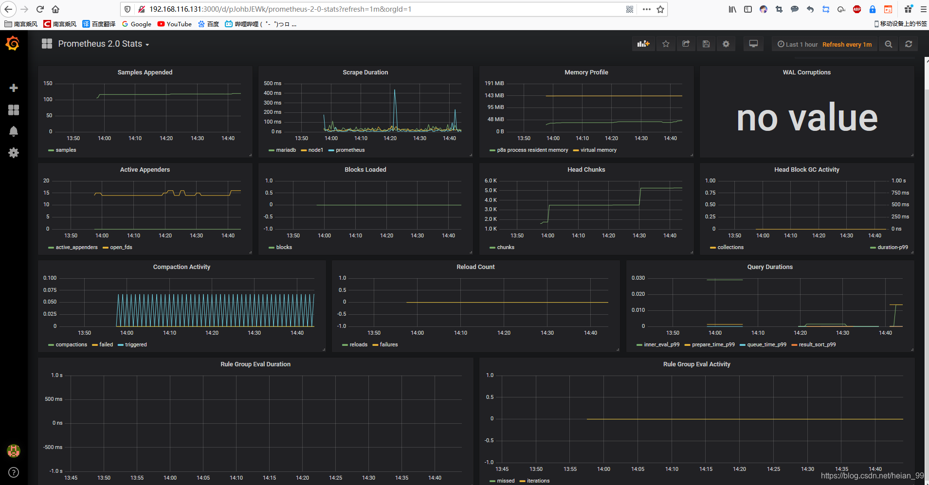The height and width of the screenshot is (485, 929).
Task: Open the user avatar at sidebar bottom
Action: pyautogui.click(x=14, y=451)
